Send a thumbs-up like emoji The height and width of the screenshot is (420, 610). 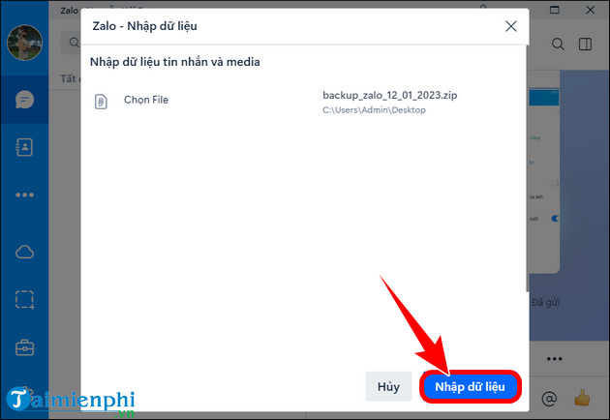(582, 397)
